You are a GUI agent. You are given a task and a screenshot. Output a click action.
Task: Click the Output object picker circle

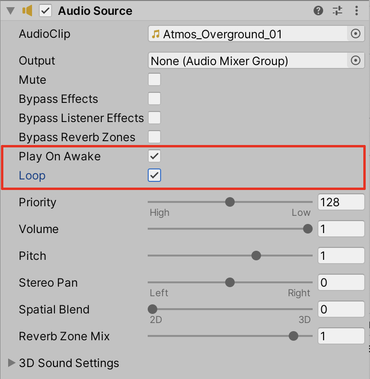[x=355, y=61]
